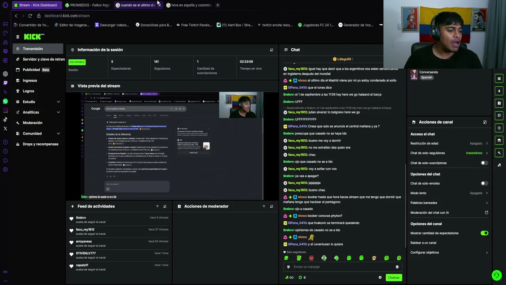506x285 pixels.
Task: Click the stream preview thumbnail
Action: (x=172, y=146)
